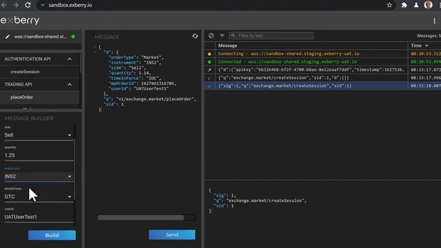
Task: Select createSession in the API list
Action: tap(25, 72)
